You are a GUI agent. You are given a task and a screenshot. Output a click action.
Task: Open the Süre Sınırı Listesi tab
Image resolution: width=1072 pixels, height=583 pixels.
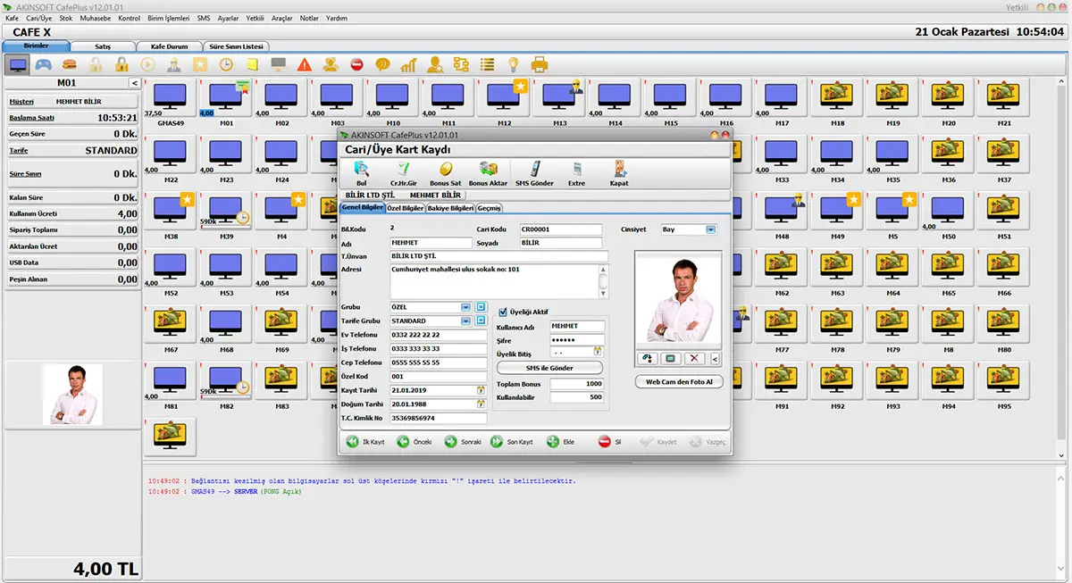[x=236, y=46]
